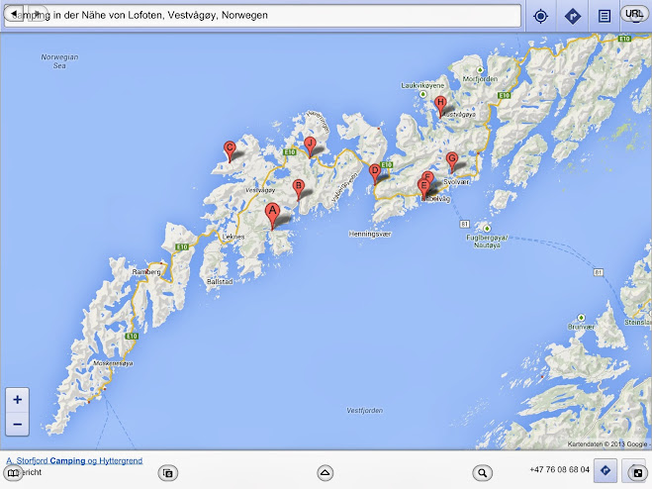Click the Vestfjorden water label
This screenshot has height=489, width=652.
pyautogui.click(x=365, y=411)
